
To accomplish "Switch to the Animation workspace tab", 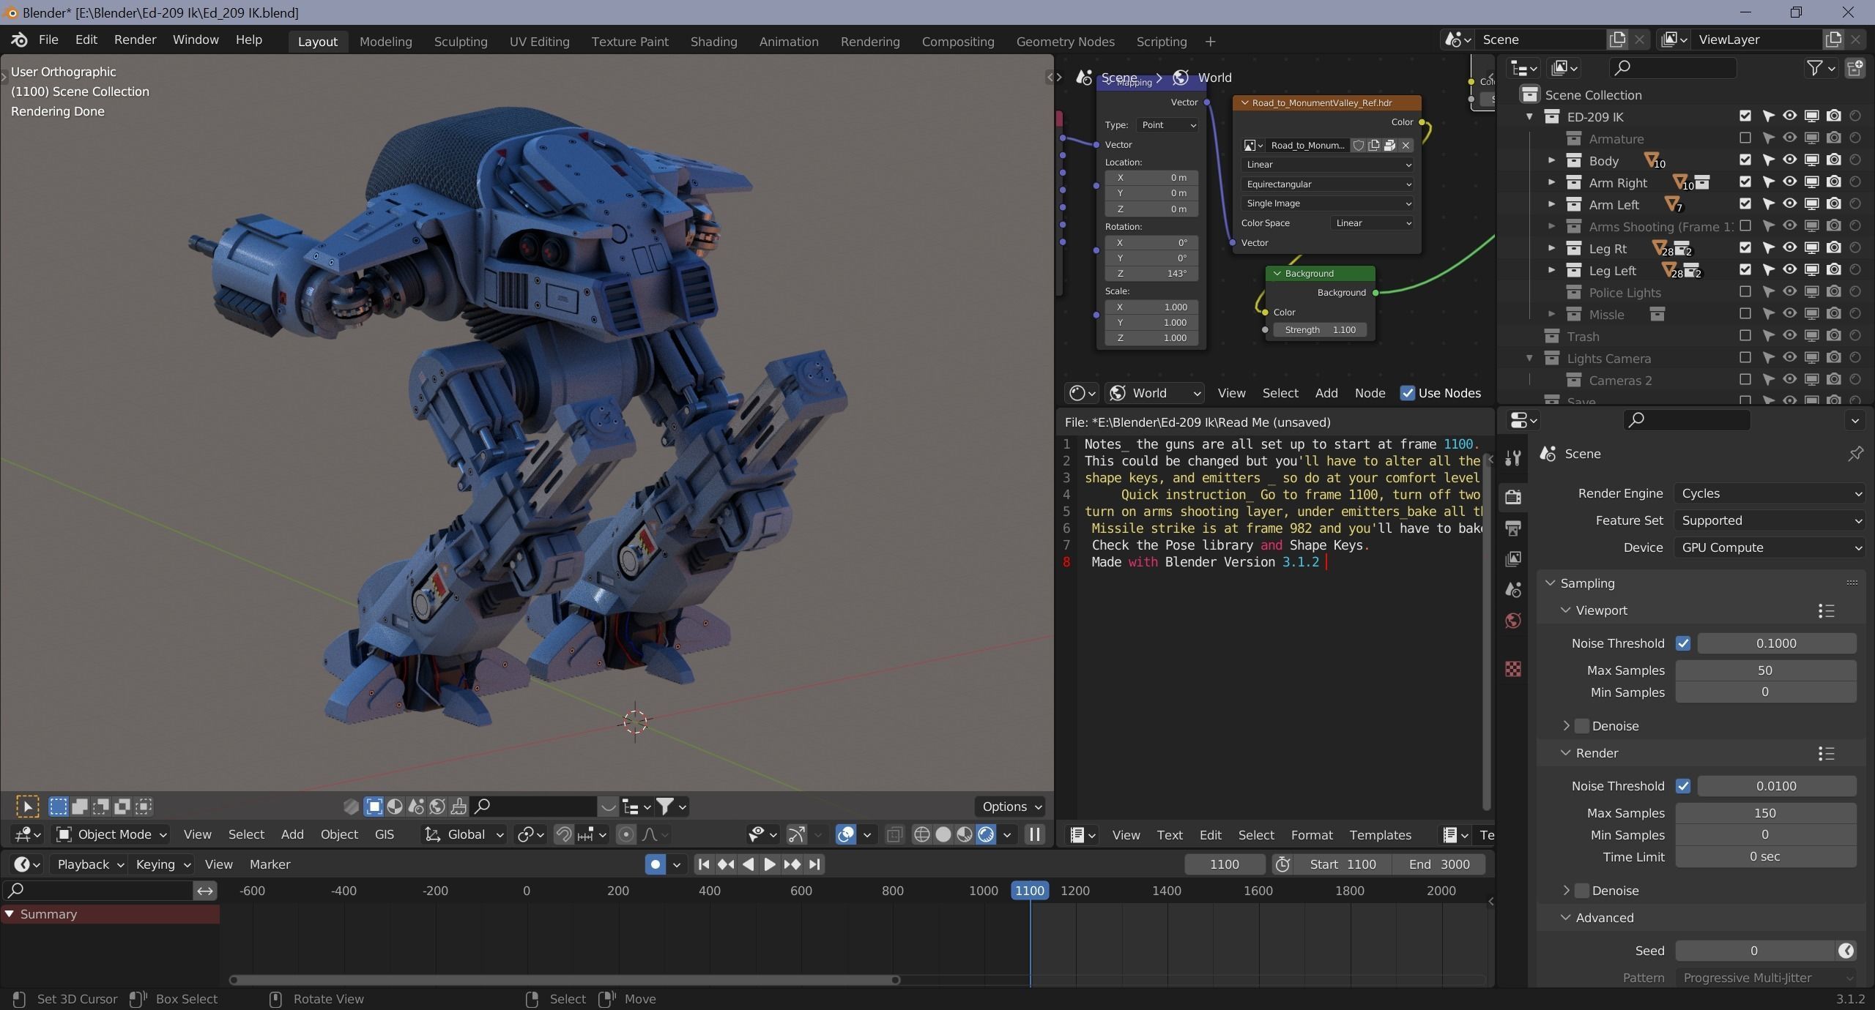I will pyautogui.click(x=789, y=42).
